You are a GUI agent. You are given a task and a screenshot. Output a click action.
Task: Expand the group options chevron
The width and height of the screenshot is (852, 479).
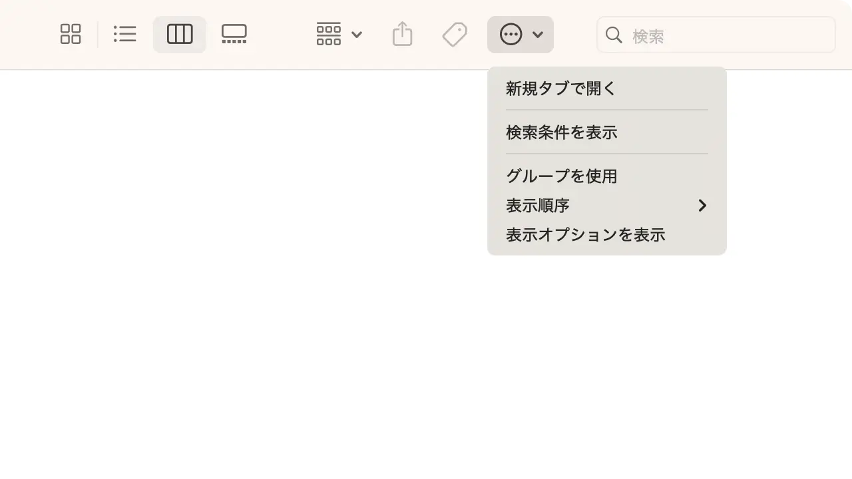[357, 35]
